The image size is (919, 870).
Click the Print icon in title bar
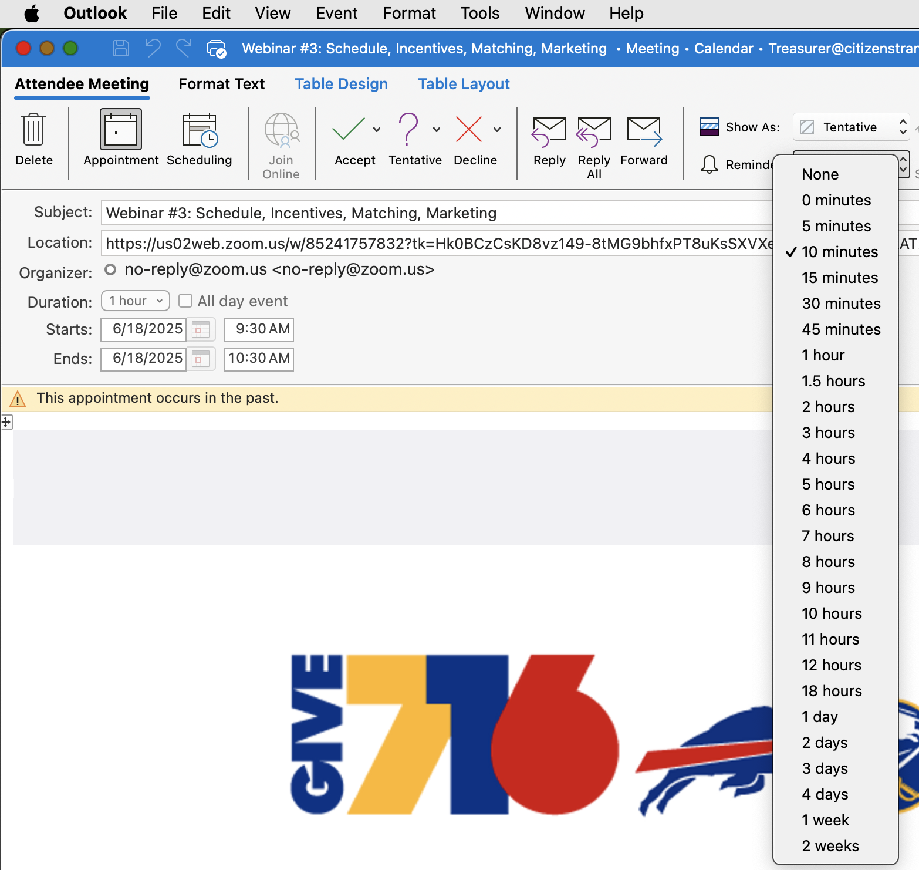[216, 49]
